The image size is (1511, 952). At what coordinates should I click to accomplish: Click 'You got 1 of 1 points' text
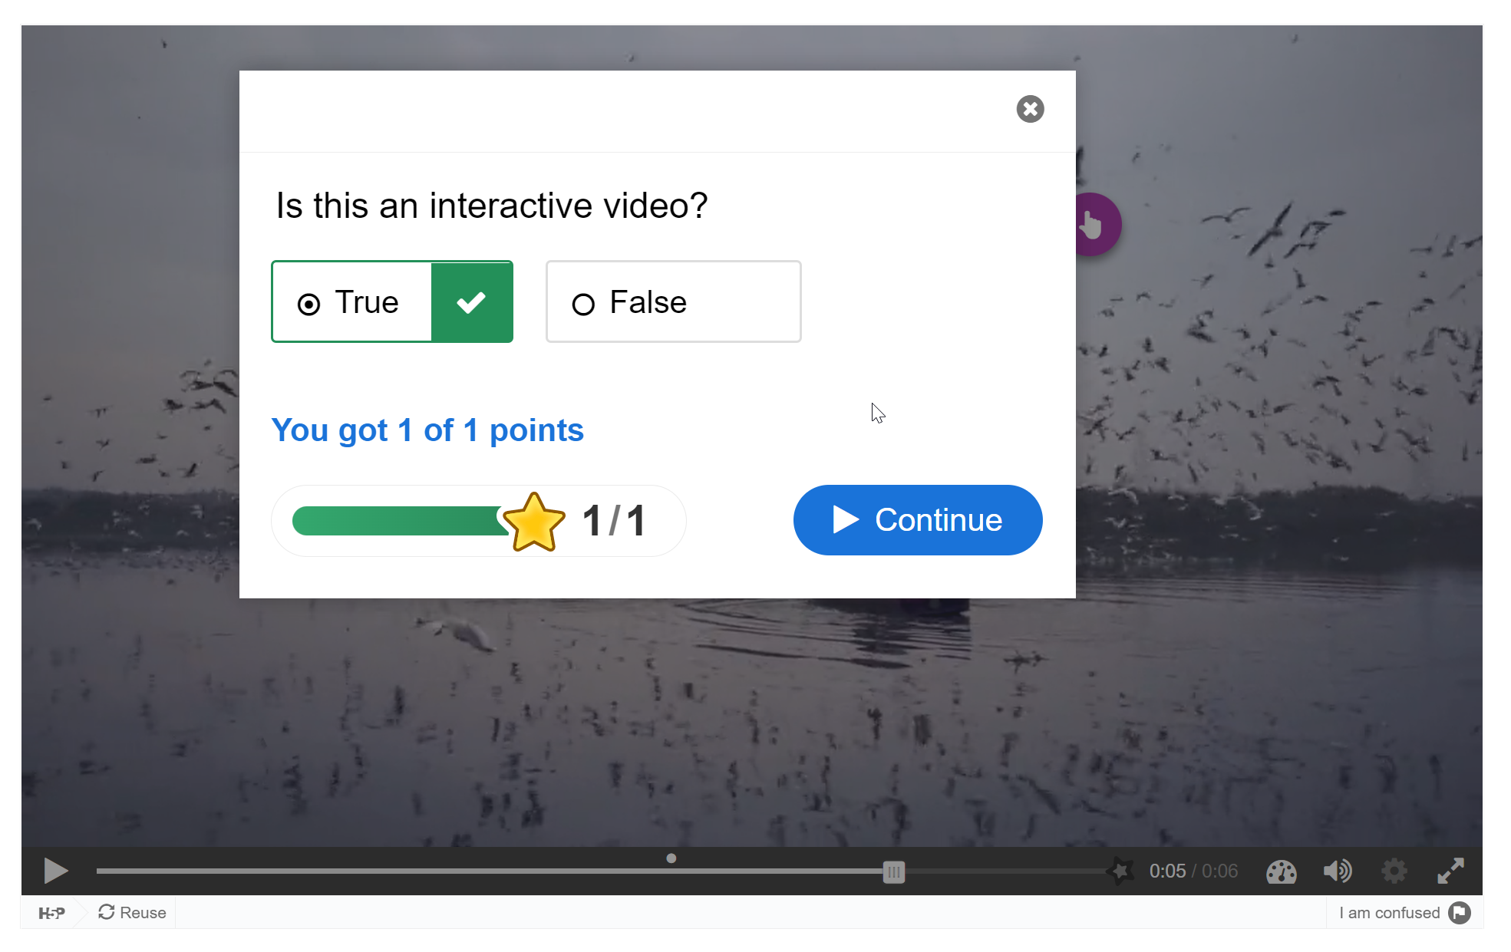point(427,430)
